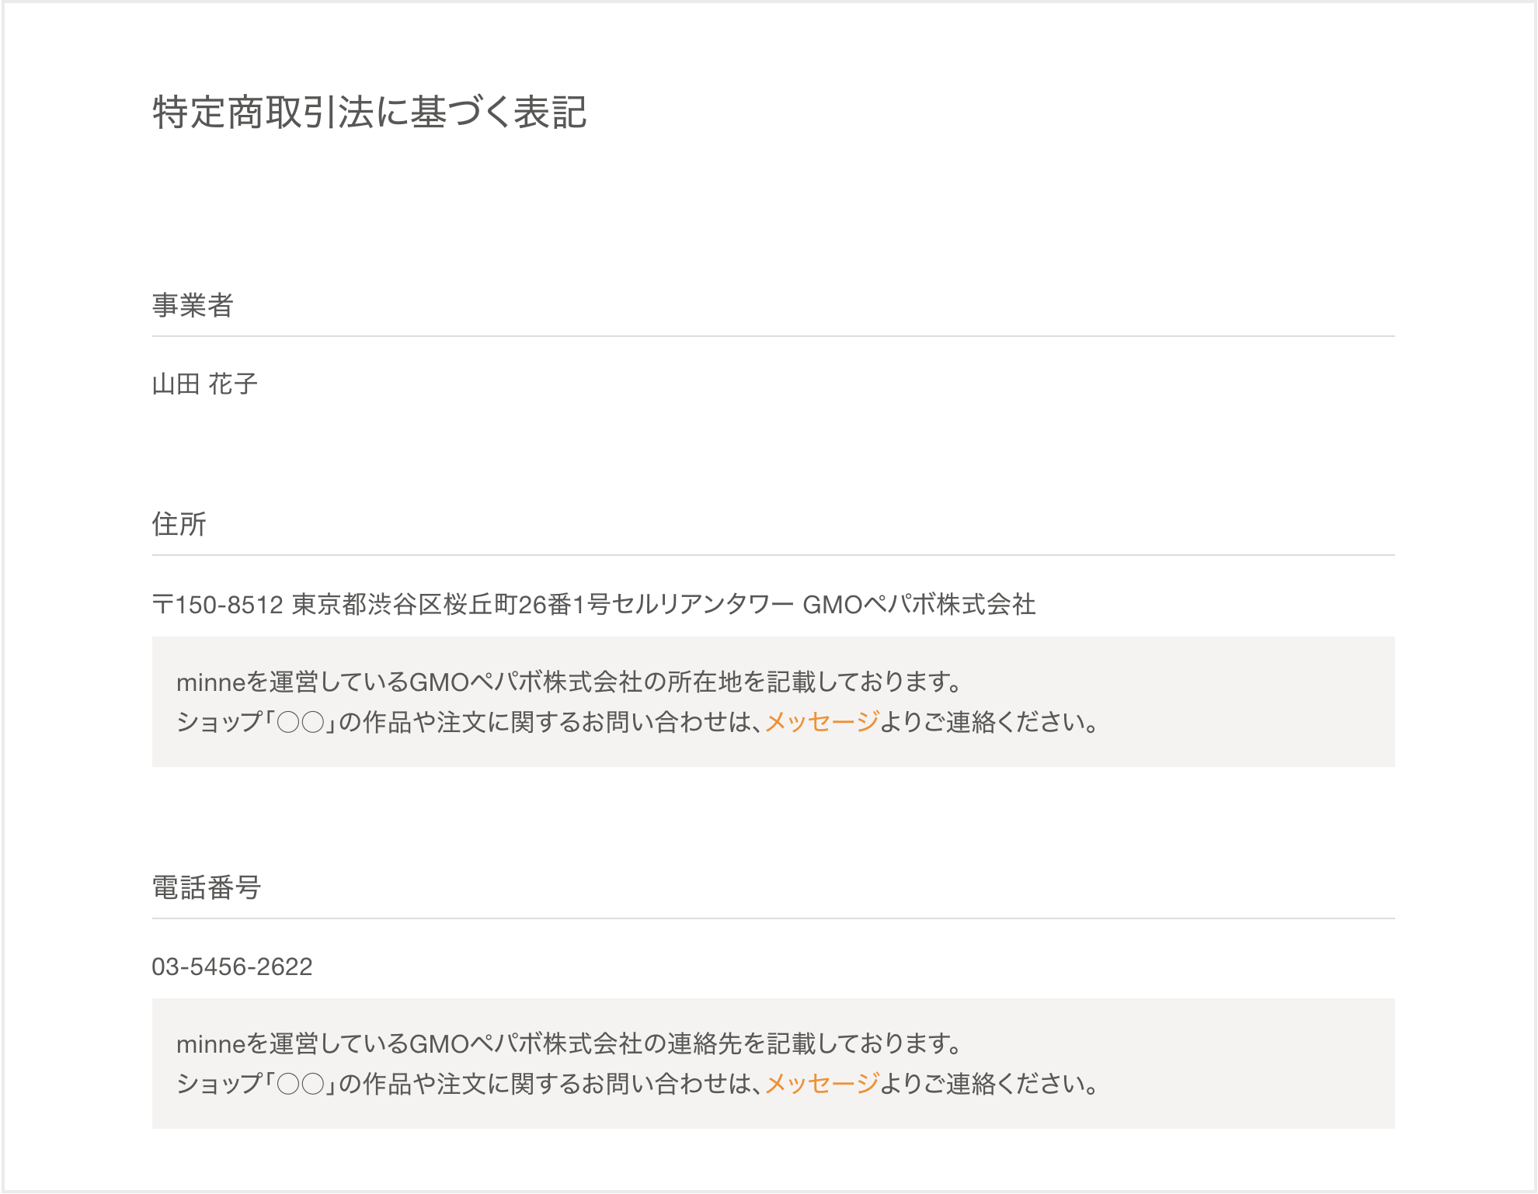Click 'minne' in the address note box

211,682
